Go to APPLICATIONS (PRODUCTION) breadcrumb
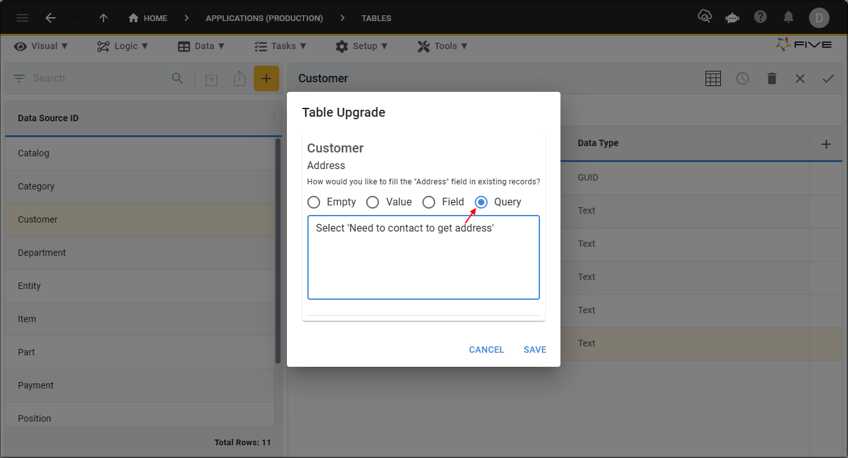 (x=265, y=18)
